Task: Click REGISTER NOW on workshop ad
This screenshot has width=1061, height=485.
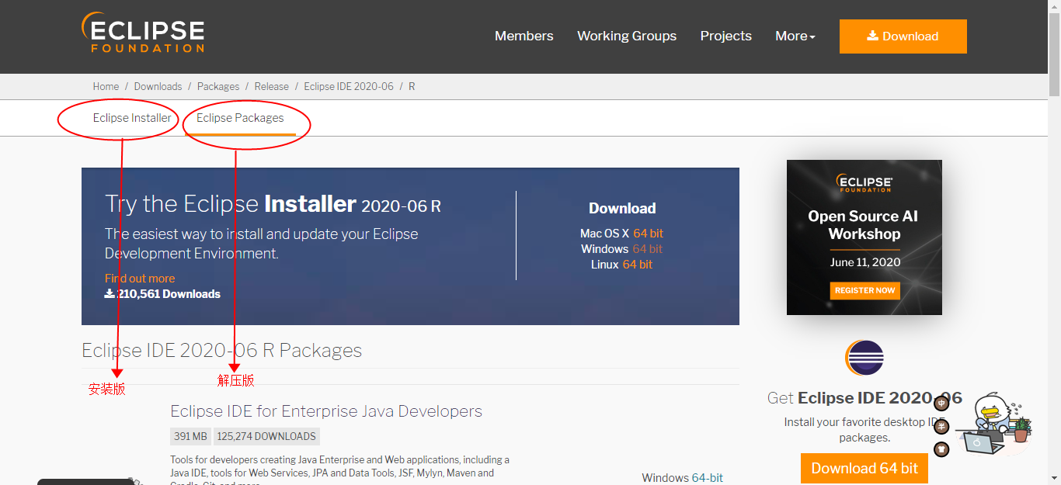Action: pos(864,290)
